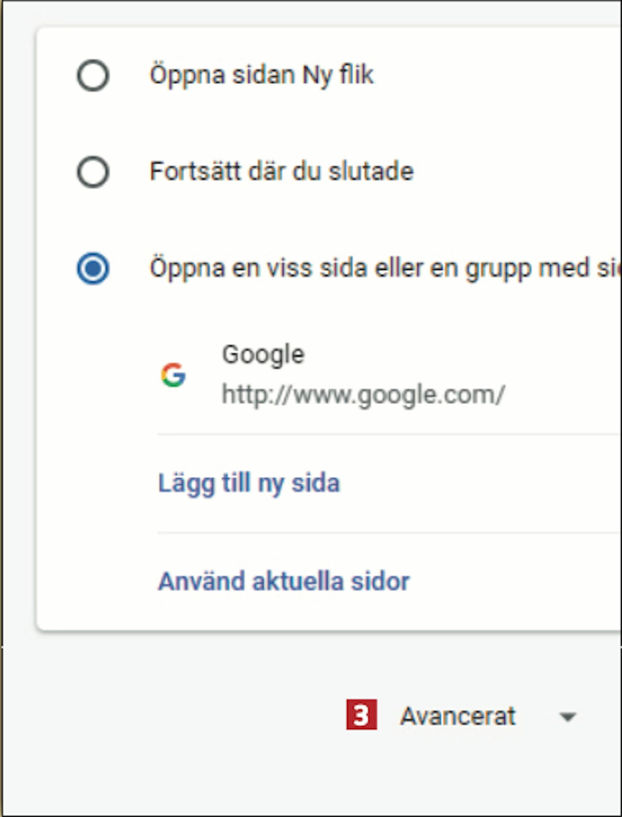Click the Fortsätt där du slutade label text
Screen dimensions: 622x817
click(282, 172)
